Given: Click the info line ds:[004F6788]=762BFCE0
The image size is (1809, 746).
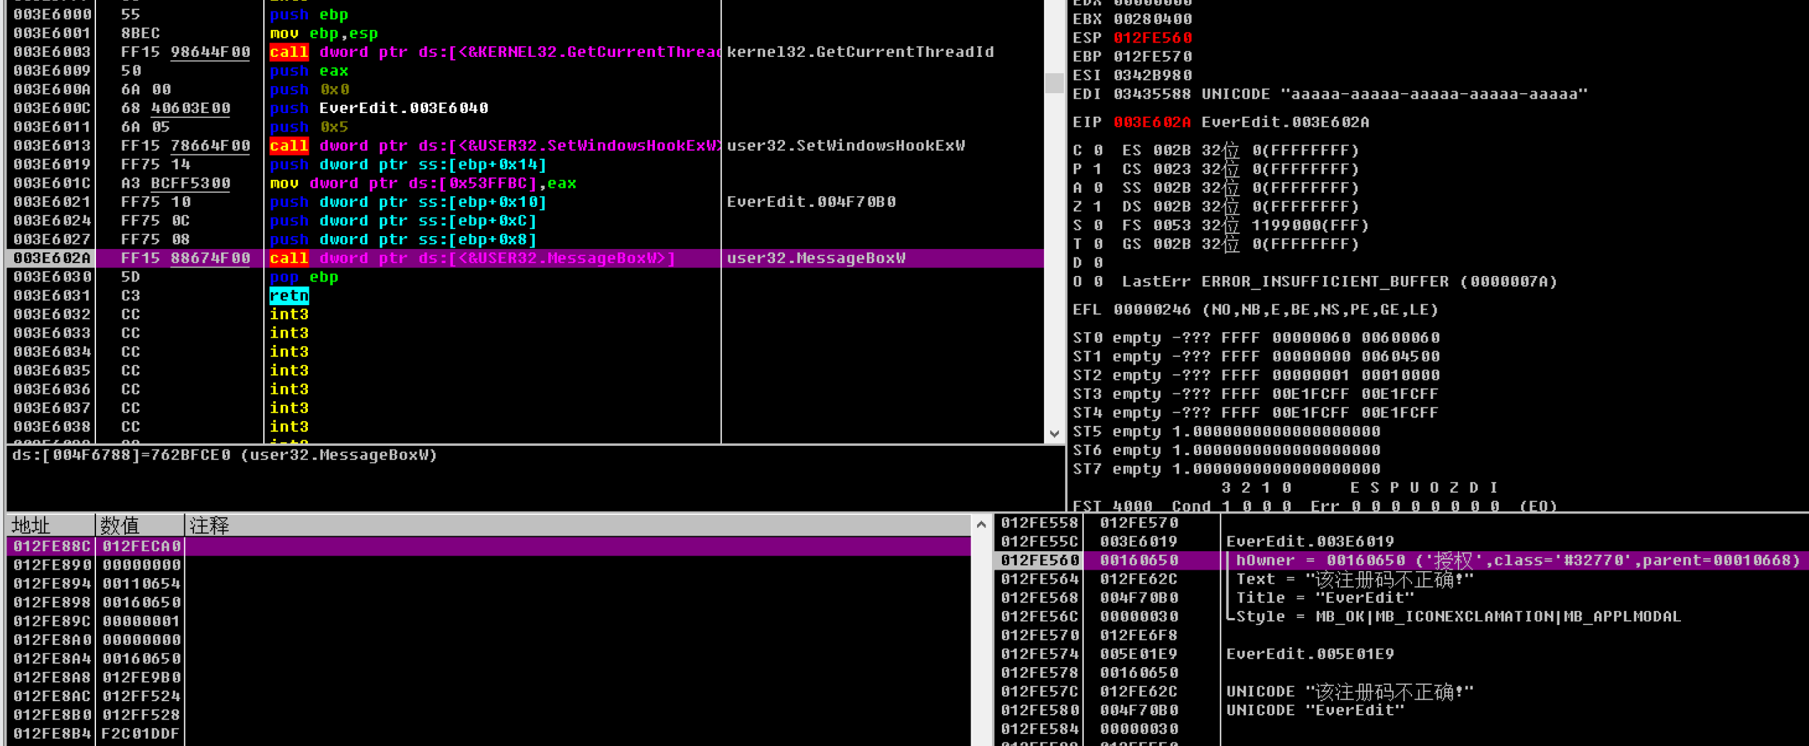Looking at the screenshot, I should (x=225, y=455).
